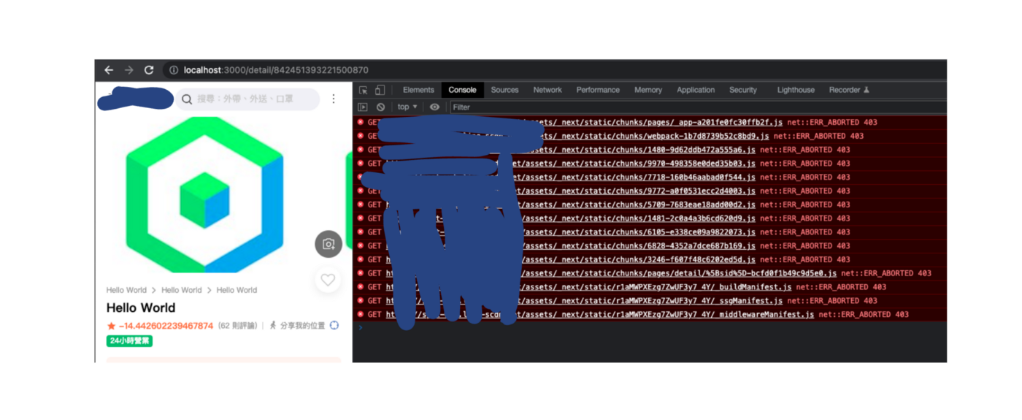1022x420 pixels.
Task: Click the store search box
Action: coord(248,99)
